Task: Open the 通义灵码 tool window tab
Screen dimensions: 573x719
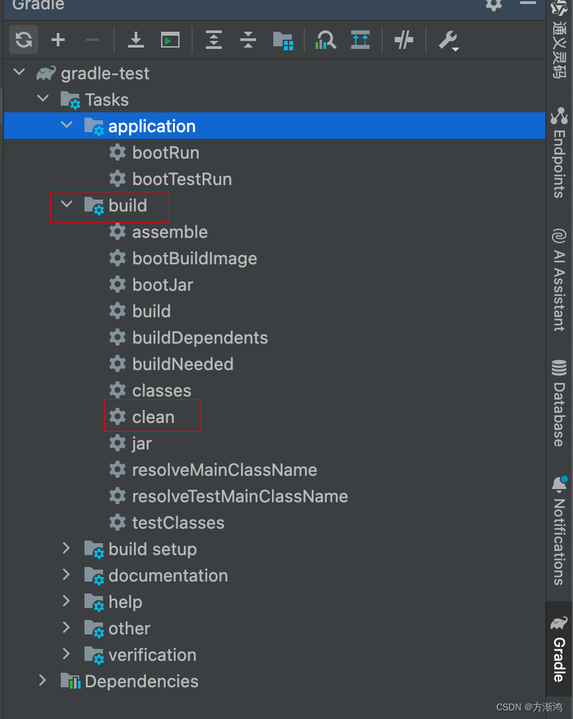Action: pyautogui.click(x=559, y=40)
